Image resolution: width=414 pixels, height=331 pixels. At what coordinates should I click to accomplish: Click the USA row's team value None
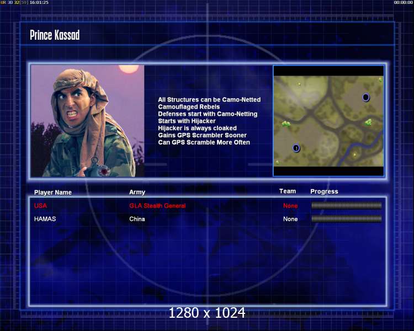(x=290, y=206)
